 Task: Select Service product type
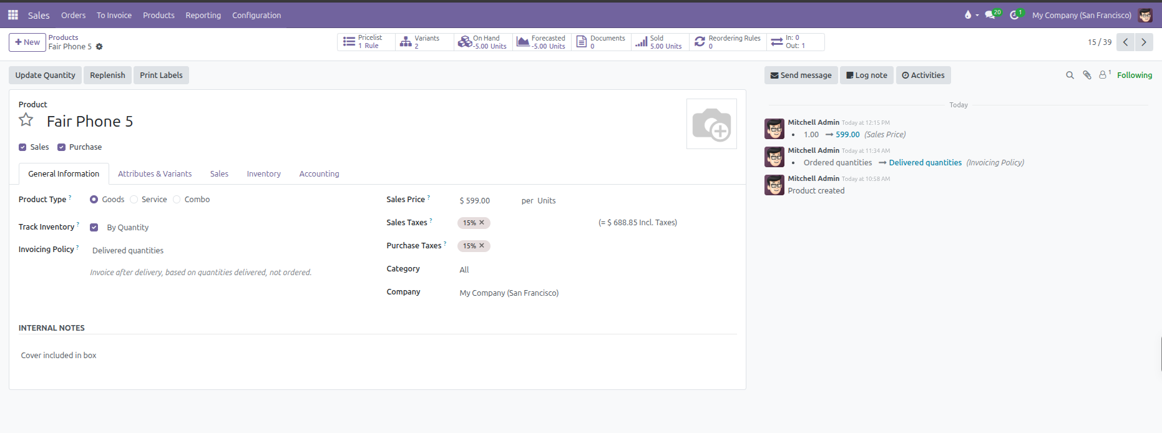(x=134, y=200)
